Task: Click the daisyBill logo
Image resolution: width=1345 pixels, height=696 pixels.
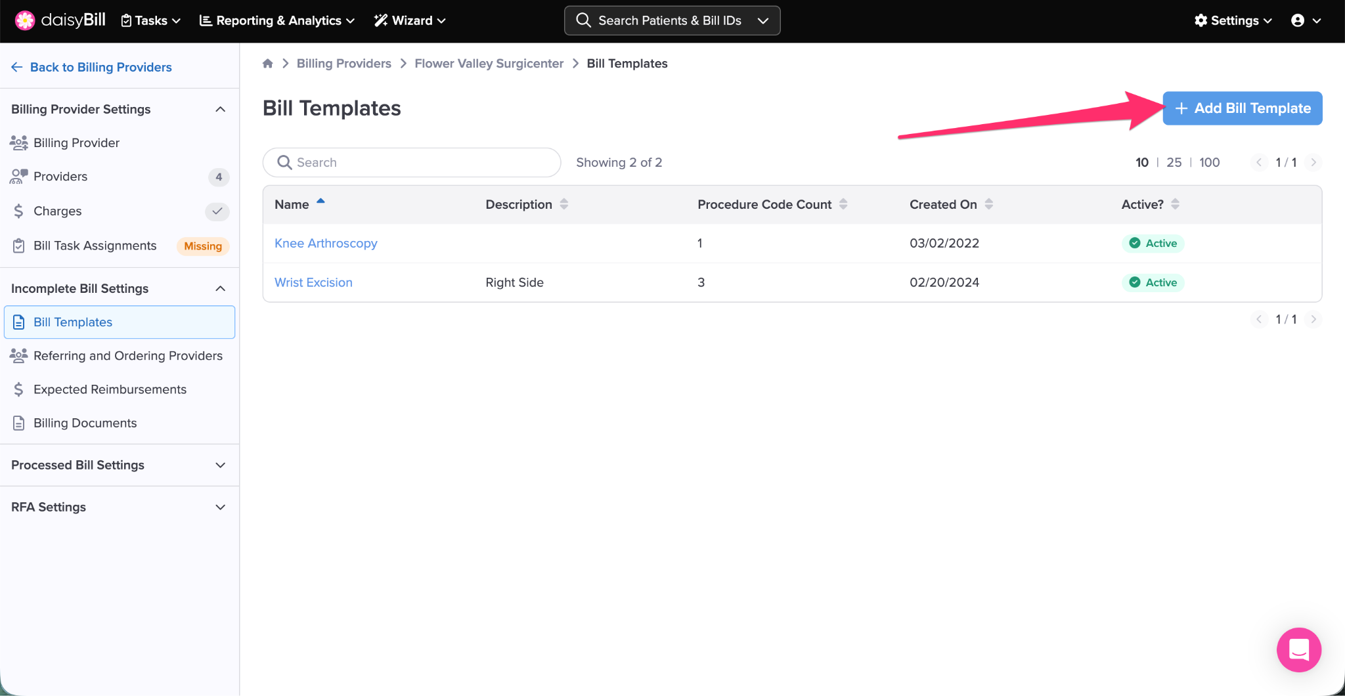Action: [x=60, y=20]
